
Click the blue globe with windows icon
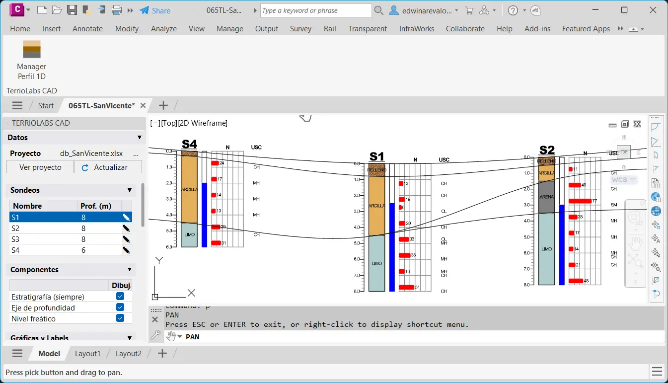(x=656, y=211)
